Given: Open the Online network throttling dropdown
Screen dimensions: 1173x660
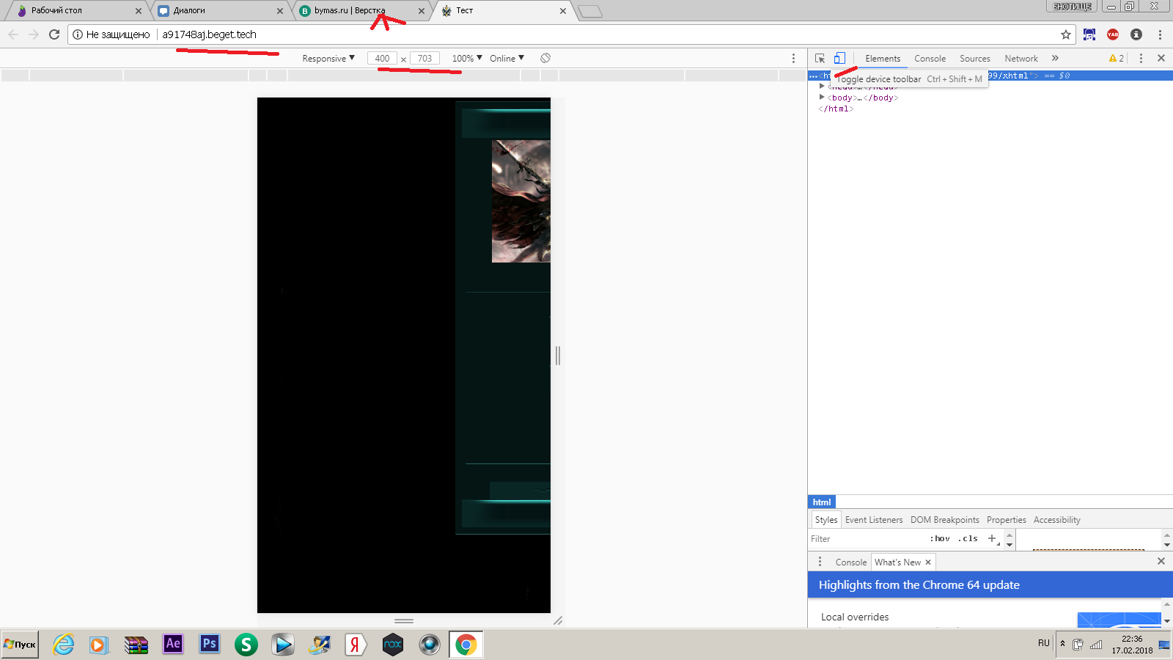Looking at the screenshot, I should (507, 58).
